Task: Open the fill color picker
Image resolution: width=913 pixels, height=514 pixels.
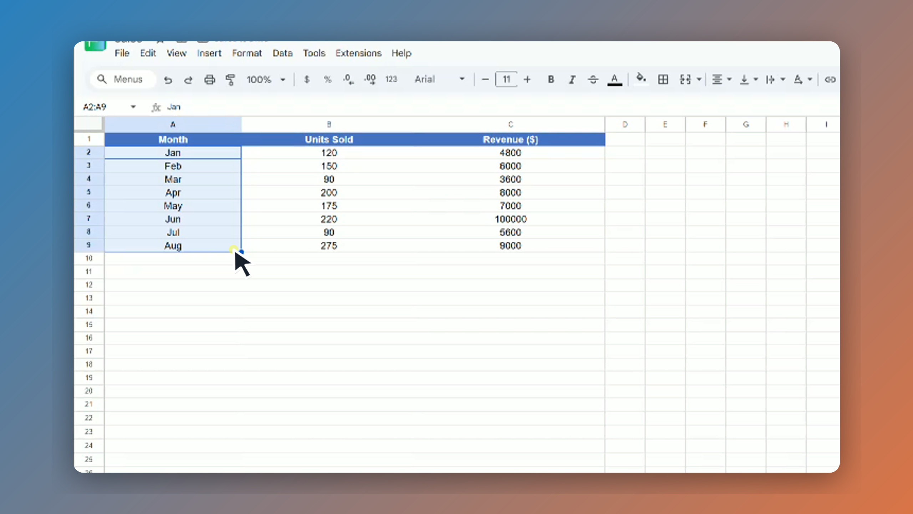Action: [x=641, y=79]
